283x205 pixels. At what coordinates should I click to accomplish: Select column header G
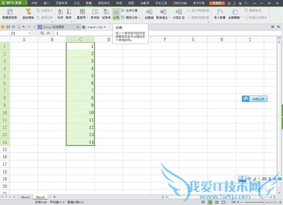[193, 40]
